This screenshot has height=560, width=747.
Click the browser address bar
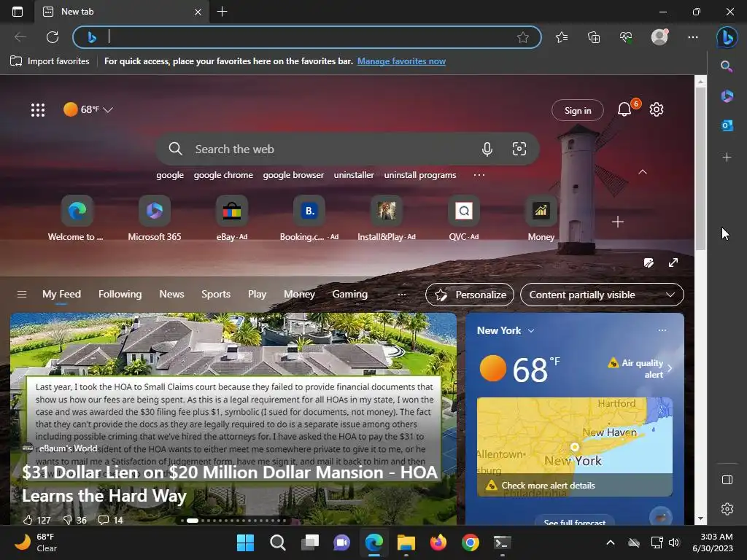point(307,37)
